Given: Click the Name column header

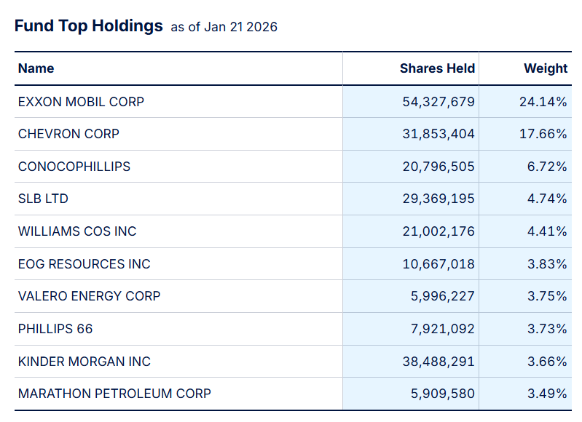Looking at the screenshot, I should [x=36, y=68].
